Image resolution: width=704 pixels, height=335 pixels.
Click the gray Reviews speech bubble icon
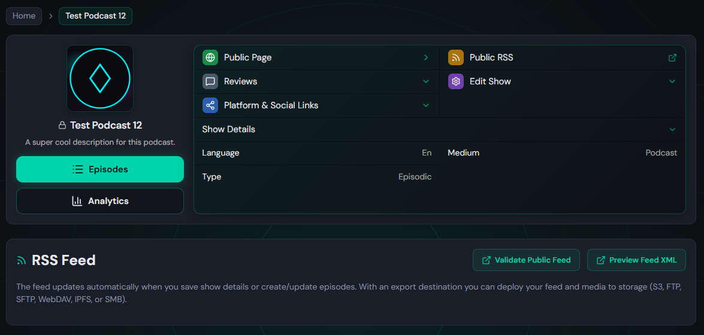210,81
